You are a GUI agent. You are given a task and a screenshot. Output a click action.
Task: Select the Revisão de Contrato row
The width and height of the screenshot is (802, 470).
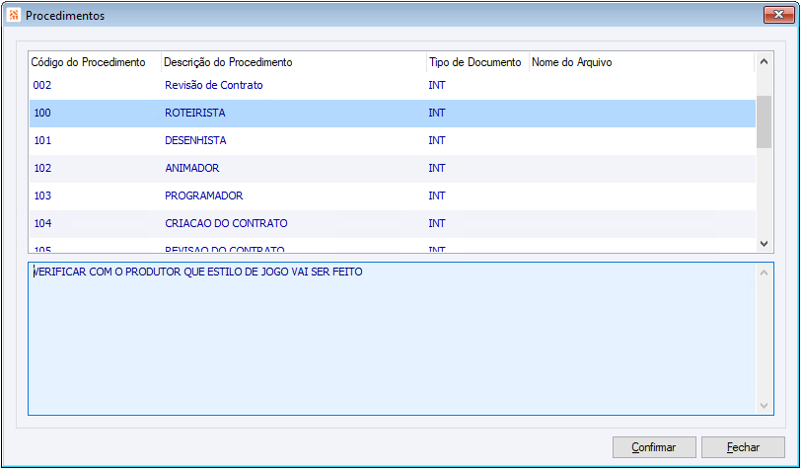[393, 86]
